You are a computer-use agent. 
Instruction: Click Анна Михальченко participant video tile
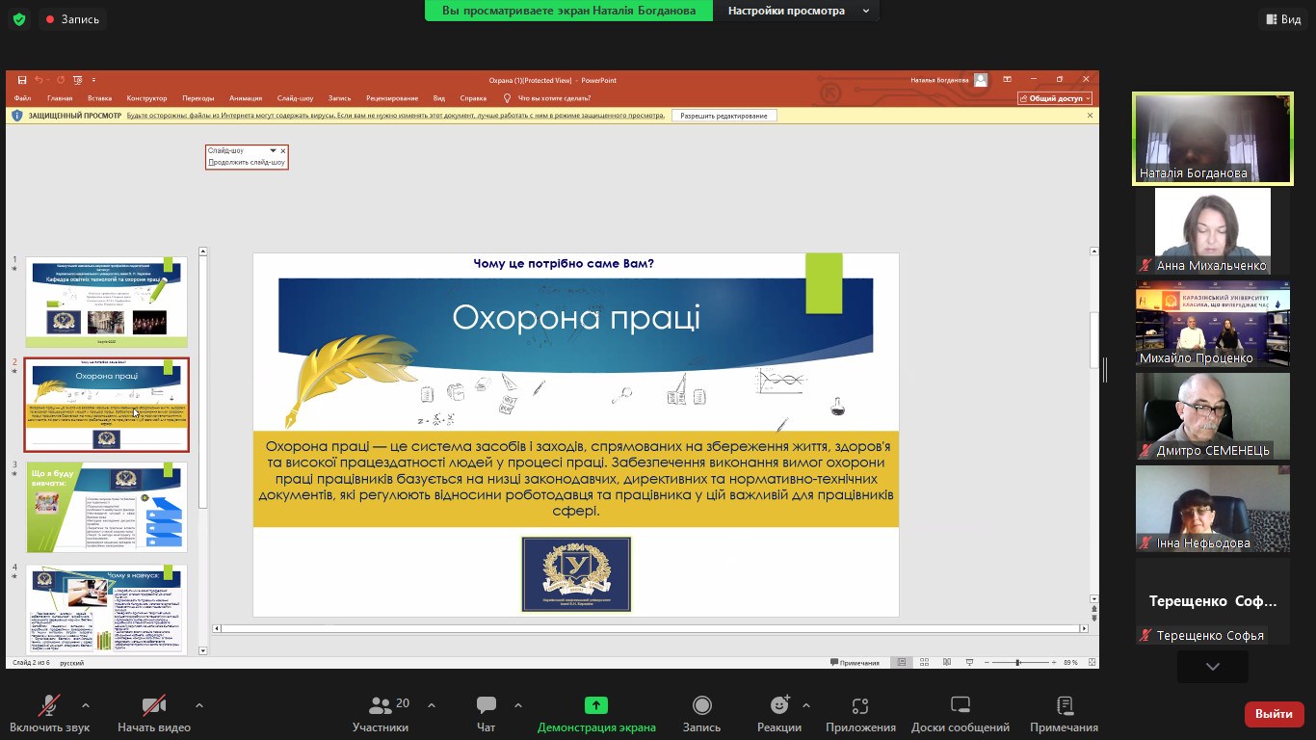point(1212,230)
